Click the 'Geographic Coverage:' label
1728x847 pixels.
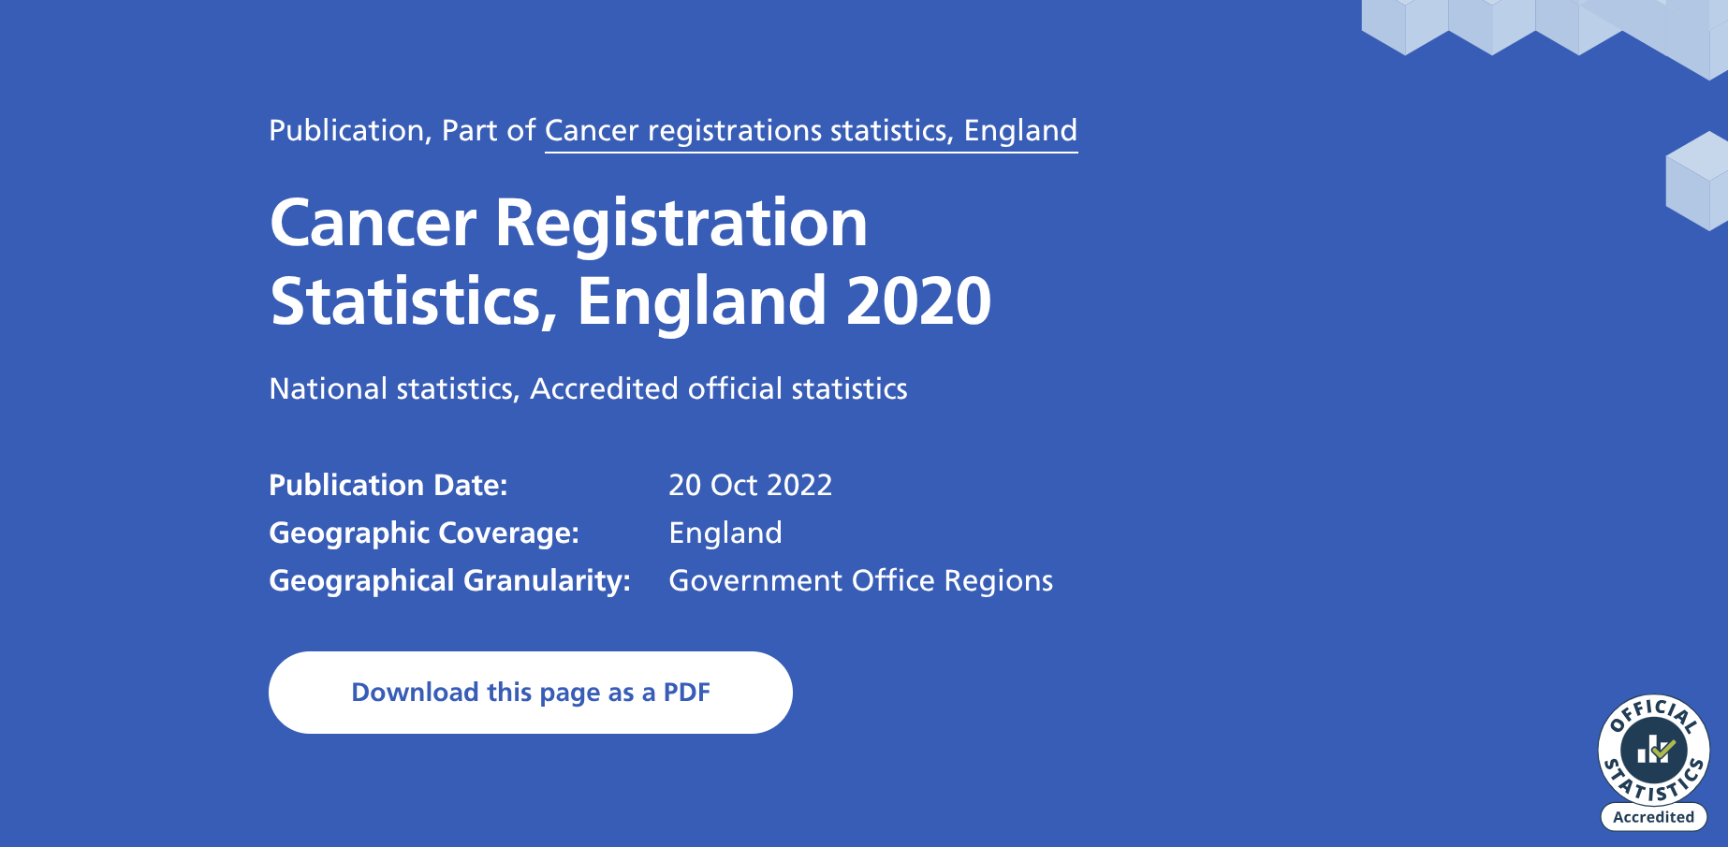424,533
